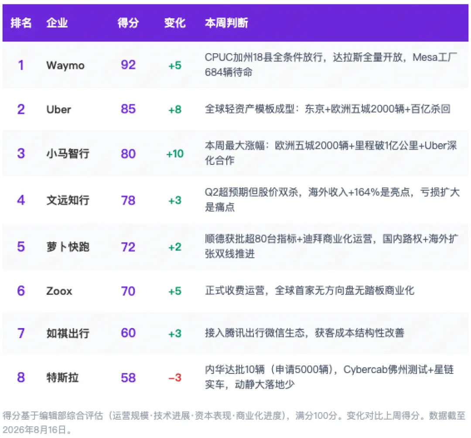Click Zoox's score of 70
471x438 pixels.
[128, 291]
